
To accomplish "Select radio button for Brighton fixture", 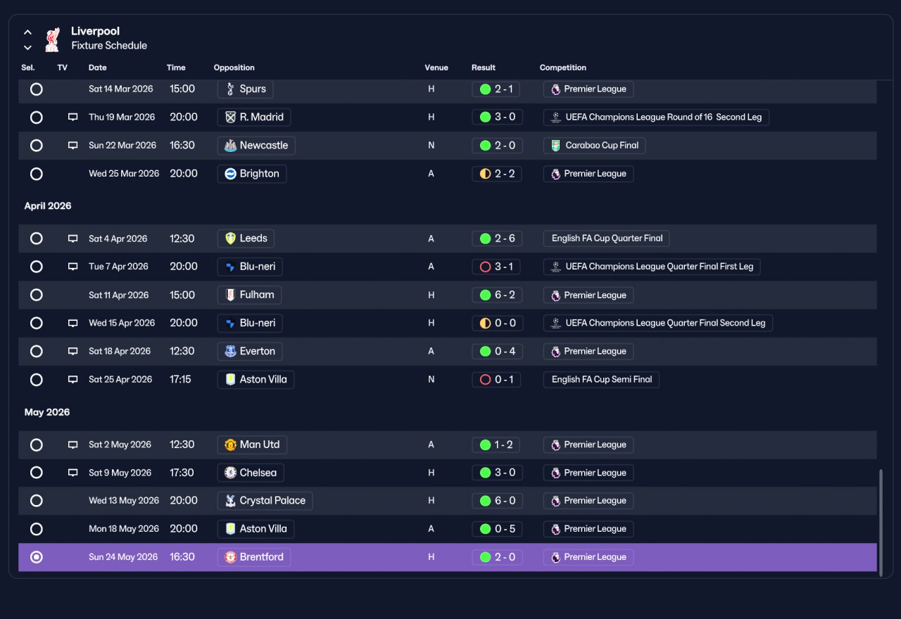I will tap(37, 174).
